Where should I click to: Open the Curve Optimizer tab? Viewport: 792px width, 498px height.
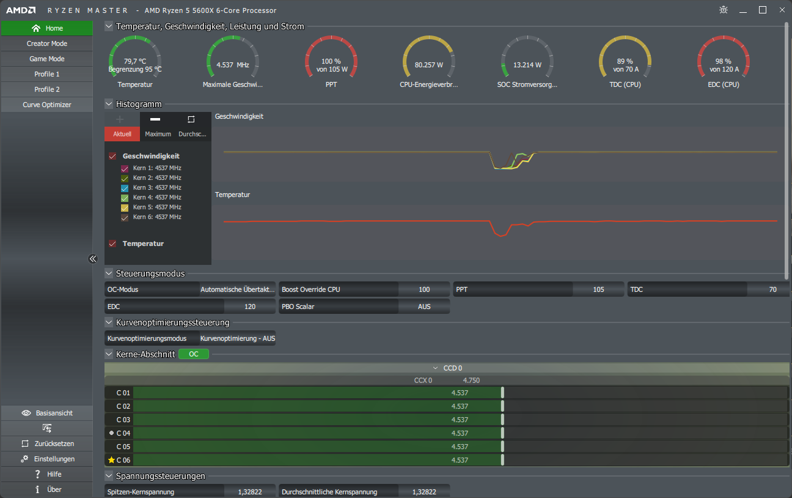[x=46, y=105]
